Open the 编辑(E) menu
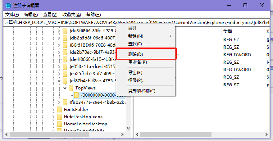273x141 pixels. (31, 15)
